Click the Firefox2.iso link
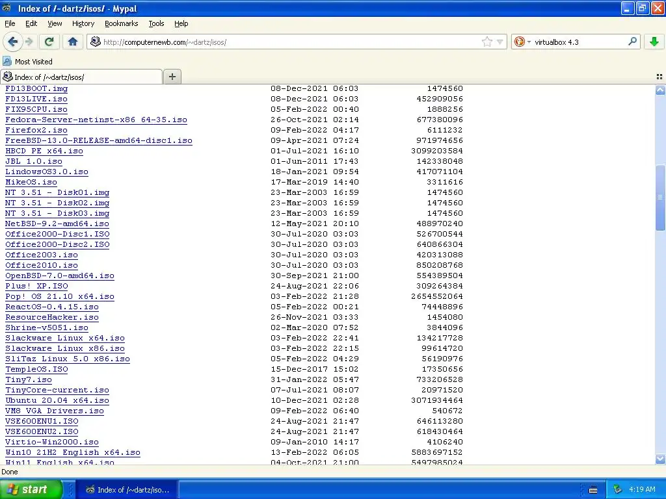Screen dimensions: 666x499 click(36, 130)
